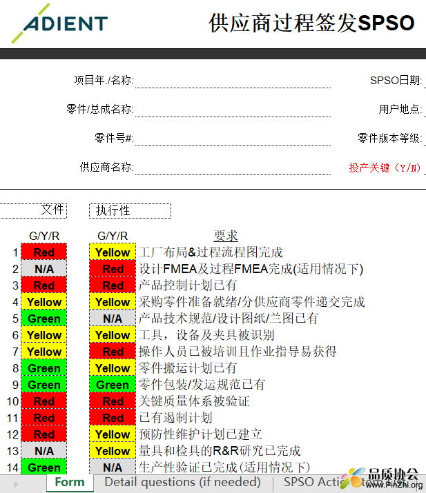The height and width of the screenshot is (493, 426).
Task: Select row 14 文件 Green cell
Action: [x=43, y=467]
